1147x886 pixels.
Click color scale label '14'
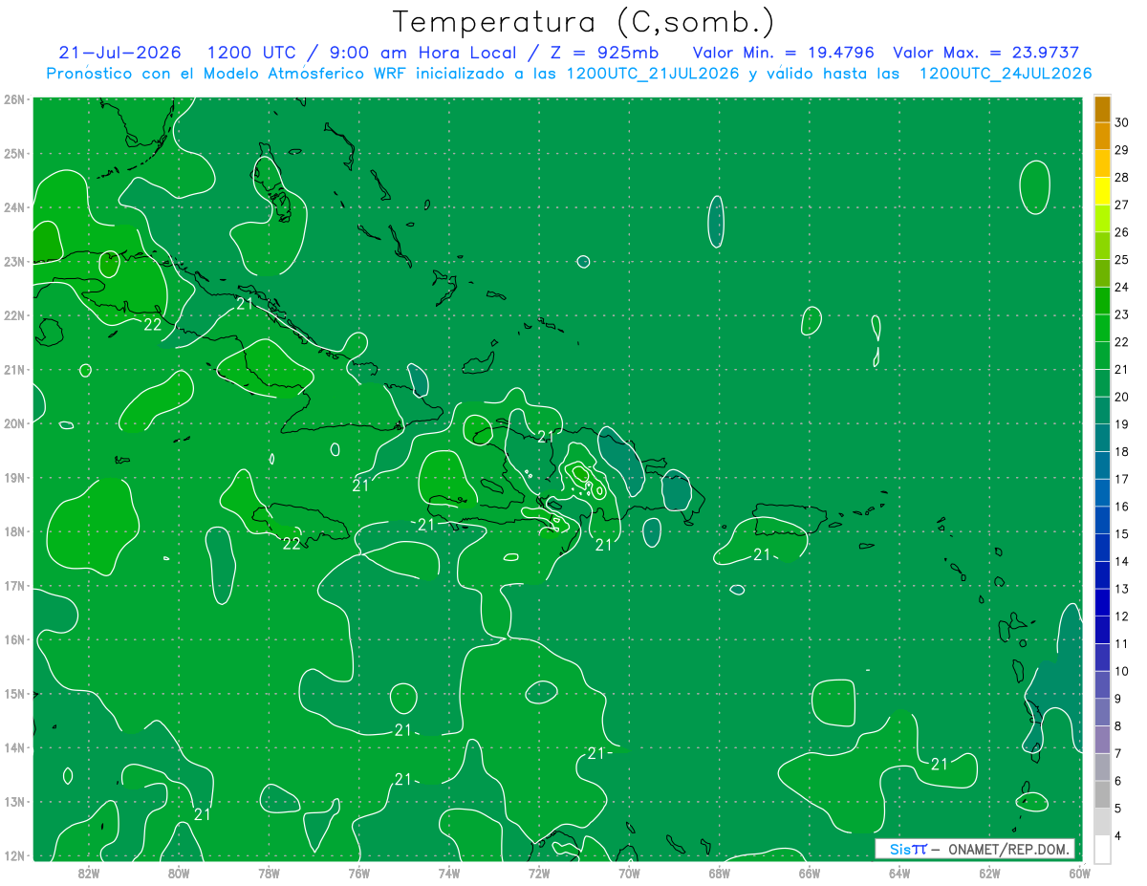tap(1121, 561)
